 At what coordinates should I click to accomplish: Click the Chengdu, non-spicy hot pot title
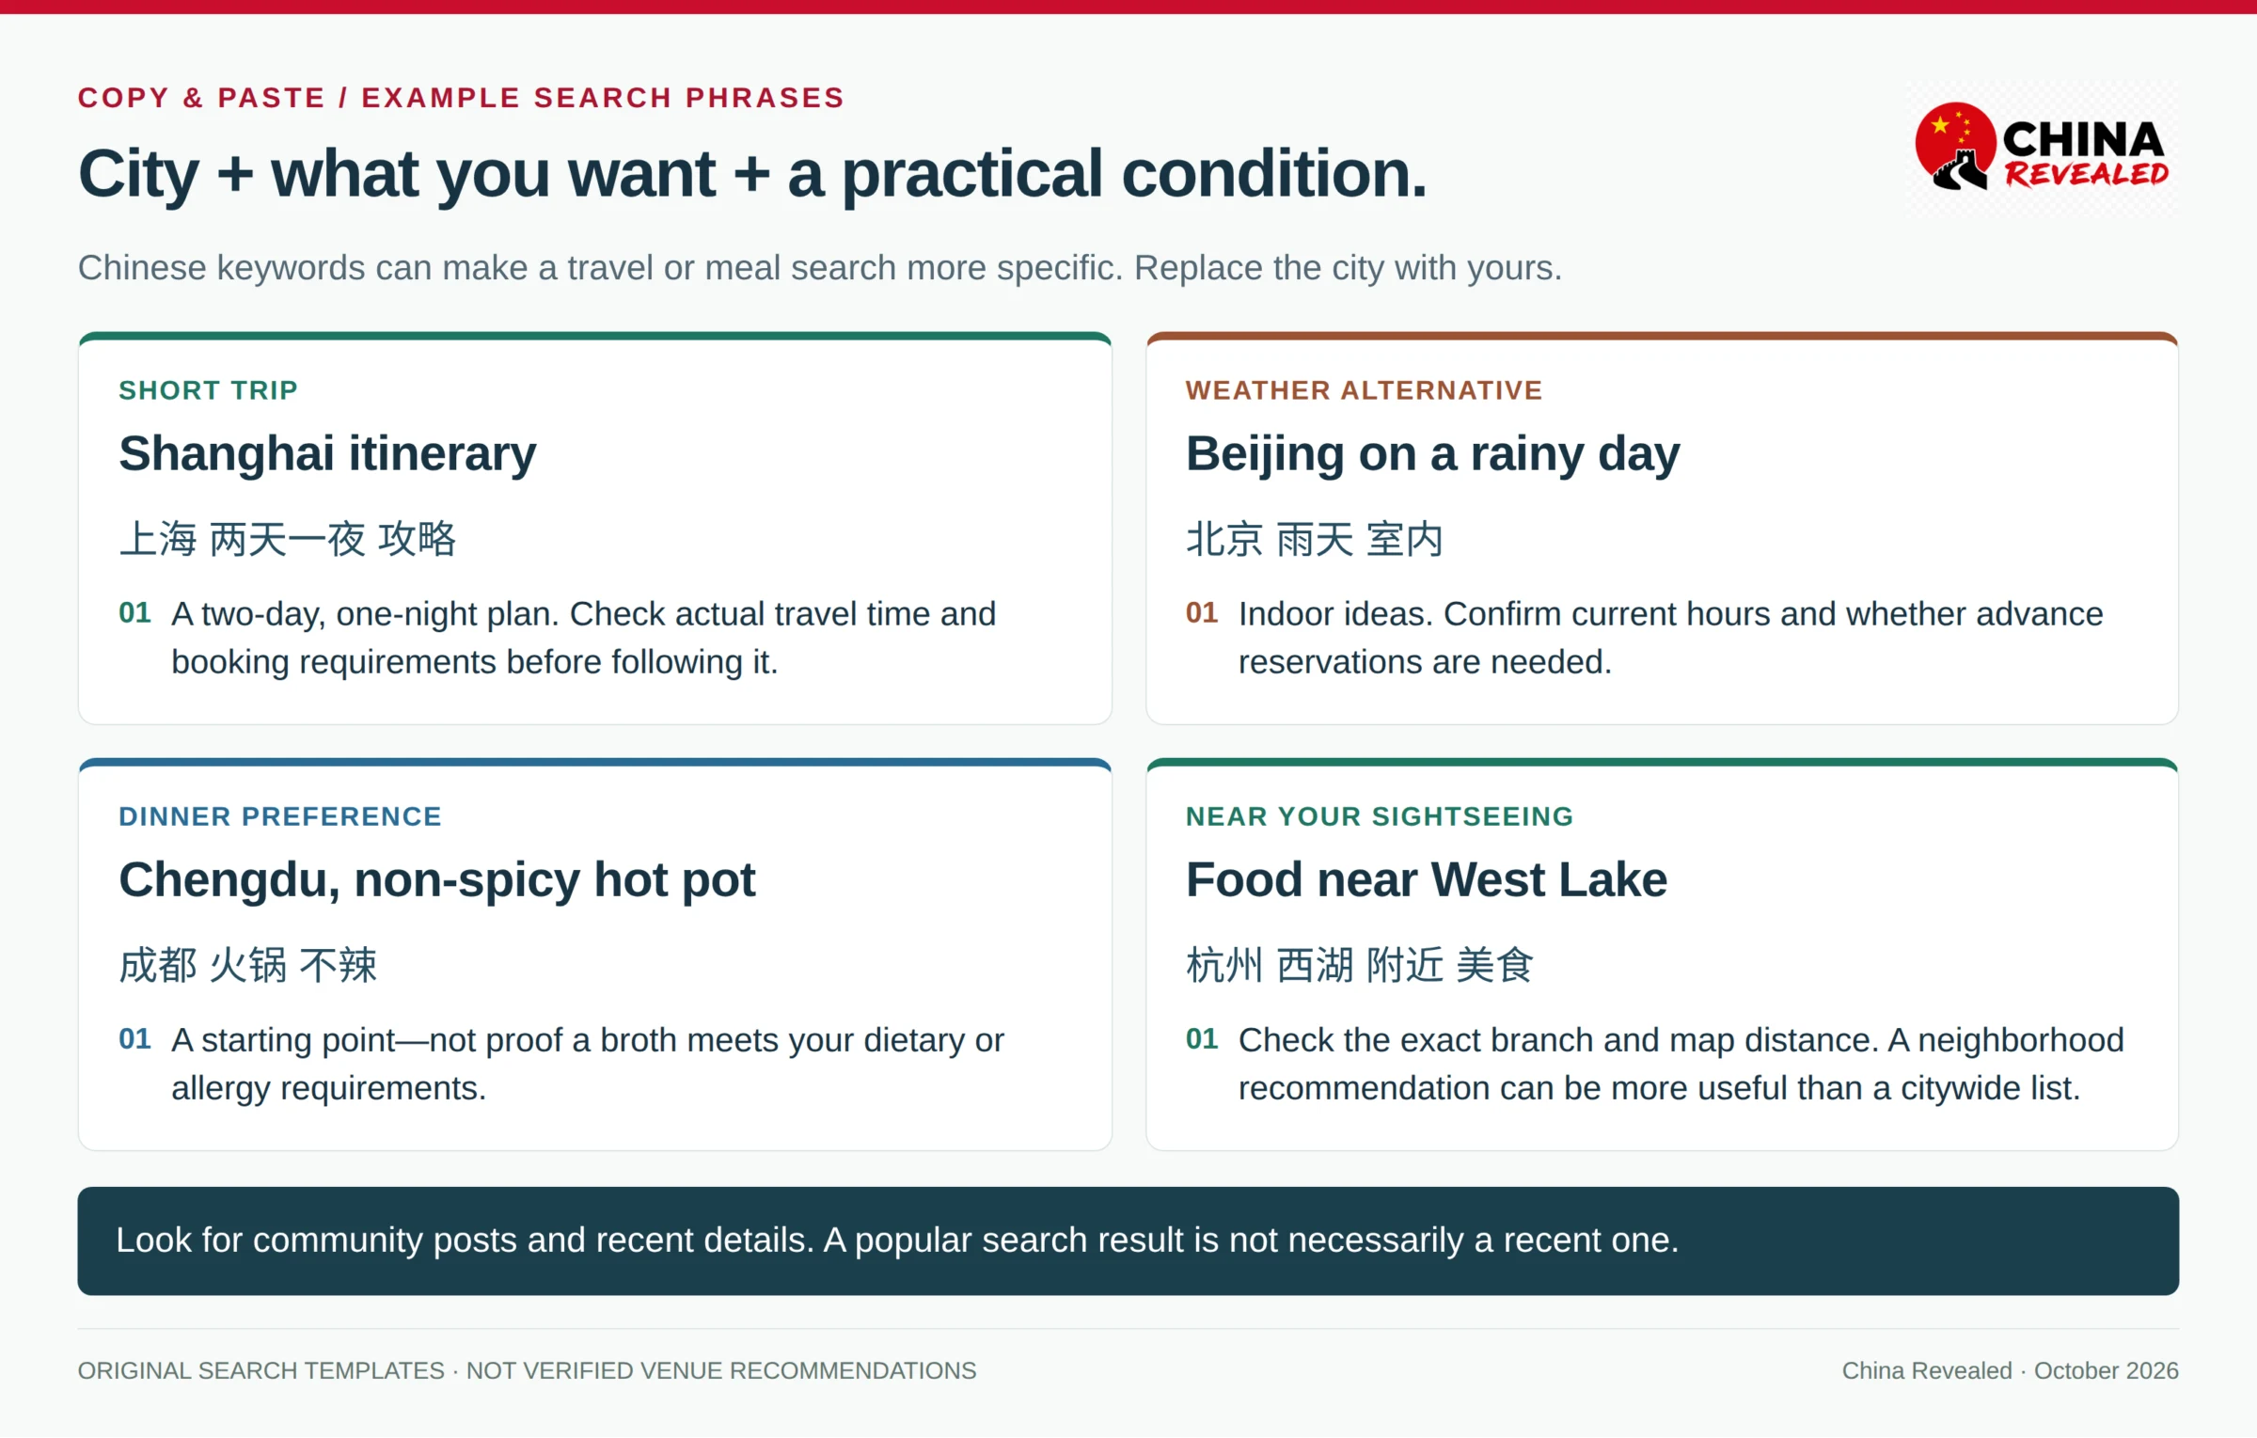[436, 880]
